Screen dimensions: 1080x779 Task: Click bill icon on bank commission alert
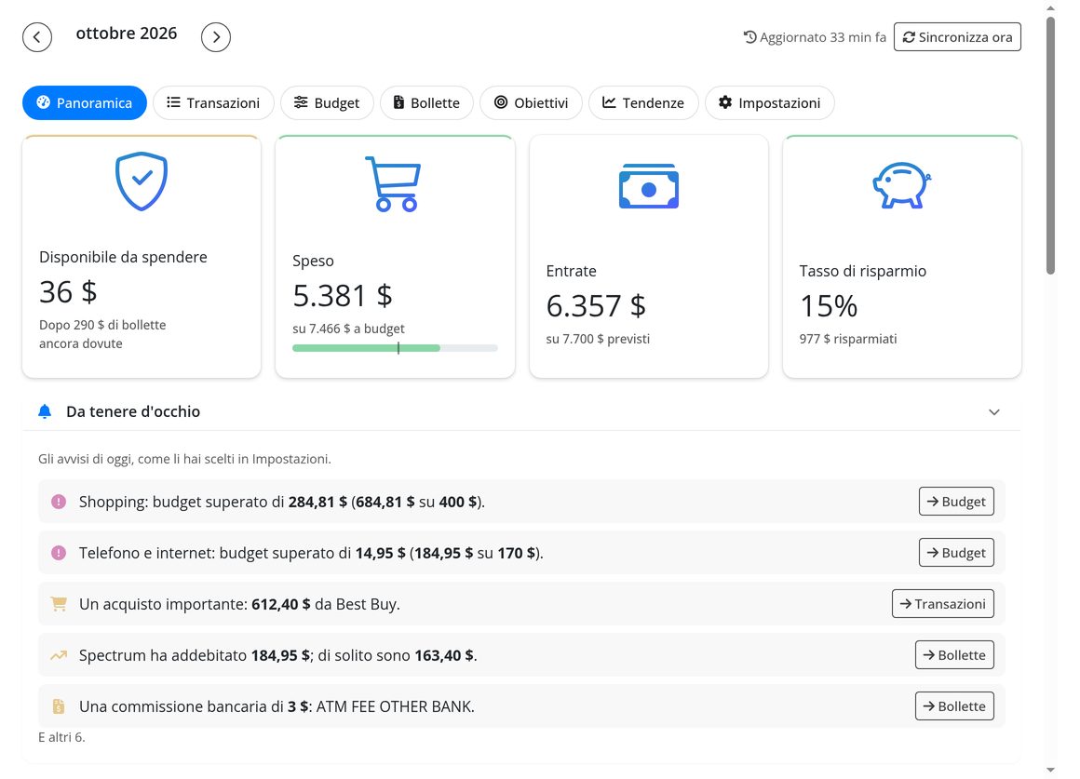point(59,706)
